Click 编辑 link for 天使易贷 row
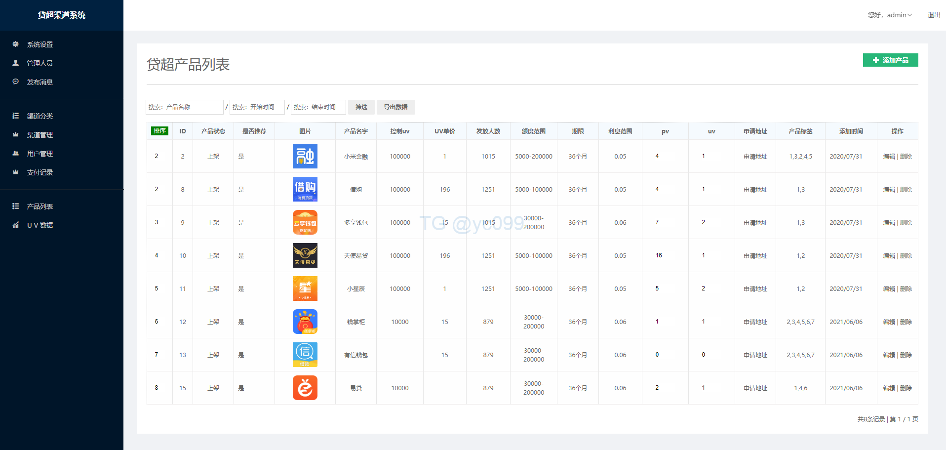The image size is (946, 450). pos(889,256)
